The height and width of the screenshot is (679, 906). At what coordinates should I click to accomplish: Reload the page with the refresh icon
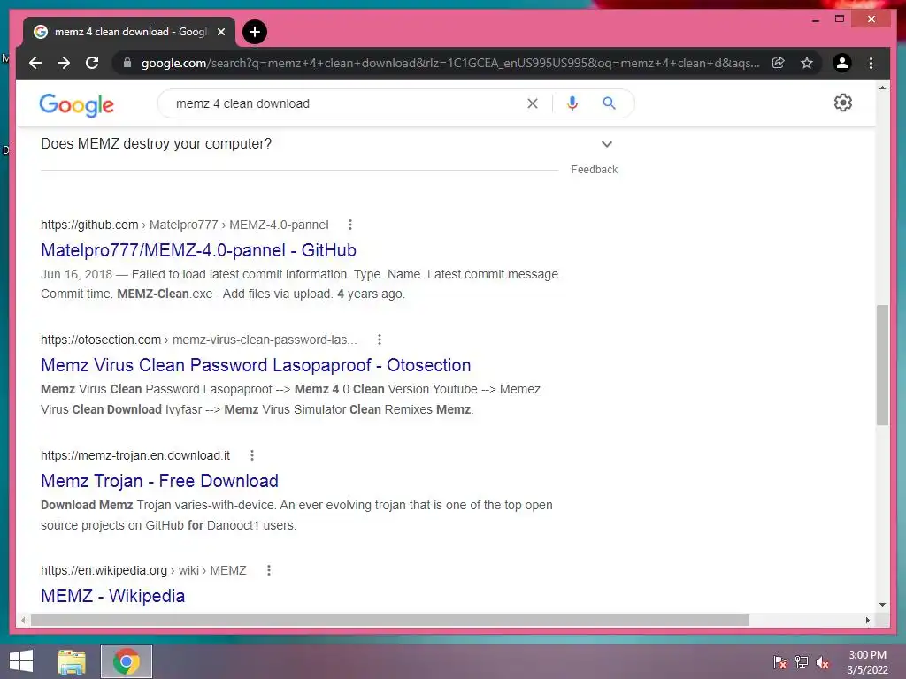[x=92, y=63]
